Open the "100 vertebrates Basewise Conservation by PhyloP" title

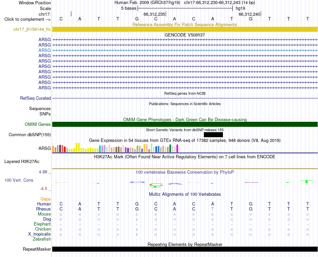(184, 172)
